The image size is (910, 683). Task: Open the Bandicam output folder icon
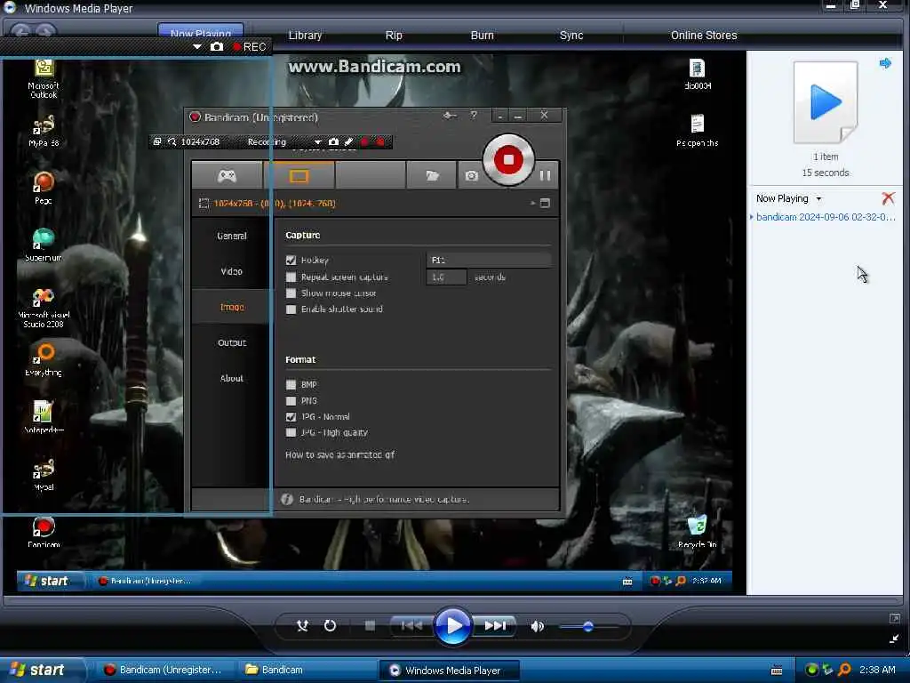pyautogui.click(x=432, y=175)
